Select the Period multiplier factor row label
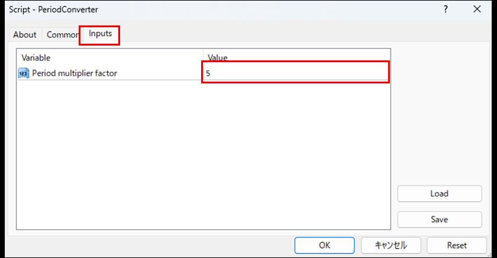The height and width of the screenshot is (258, 497). 75,73
